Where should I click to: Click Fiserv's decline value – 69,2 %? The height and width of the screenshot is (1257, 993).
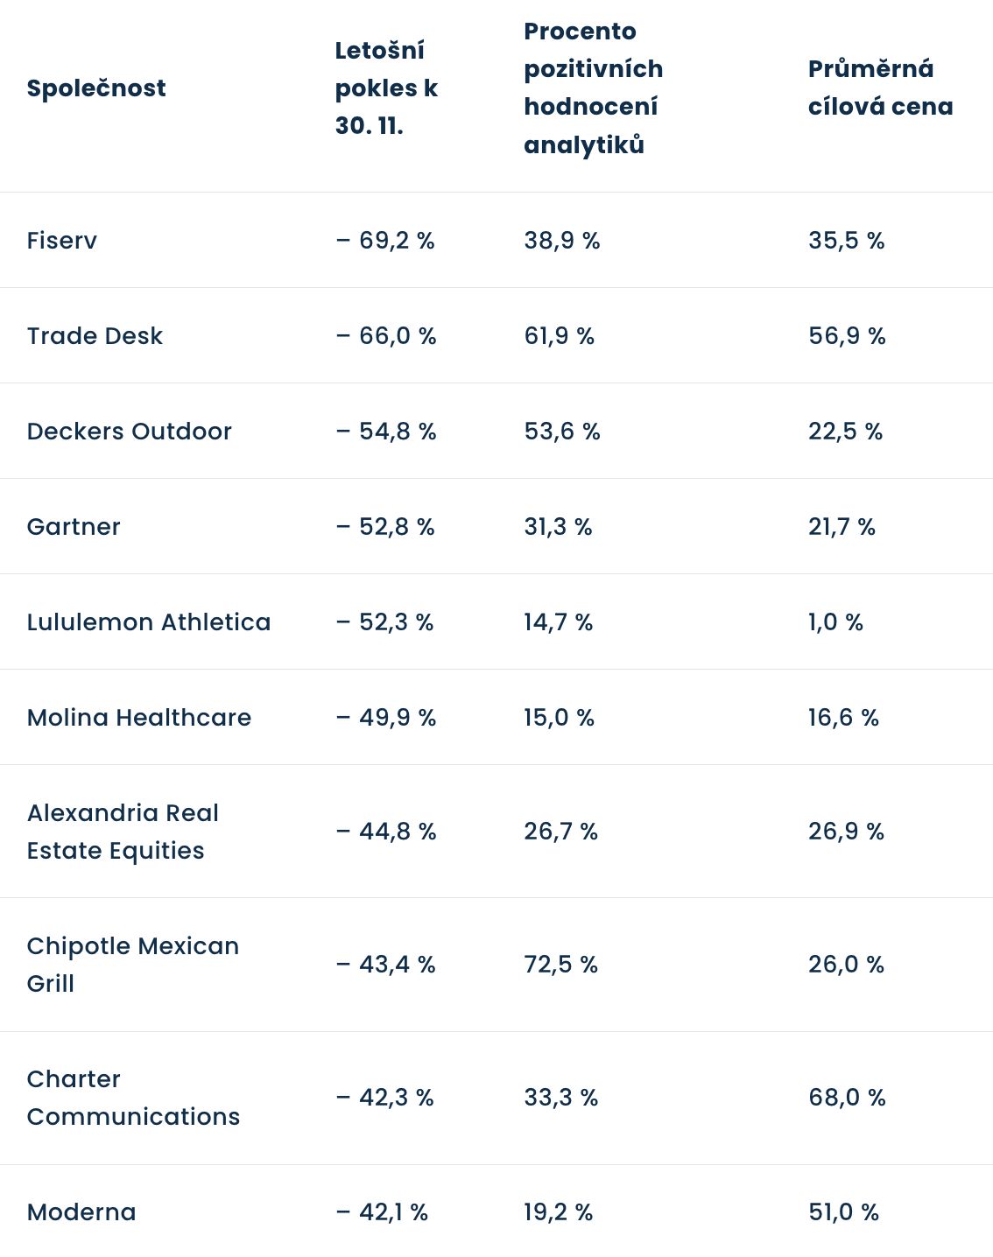[385, 241]
